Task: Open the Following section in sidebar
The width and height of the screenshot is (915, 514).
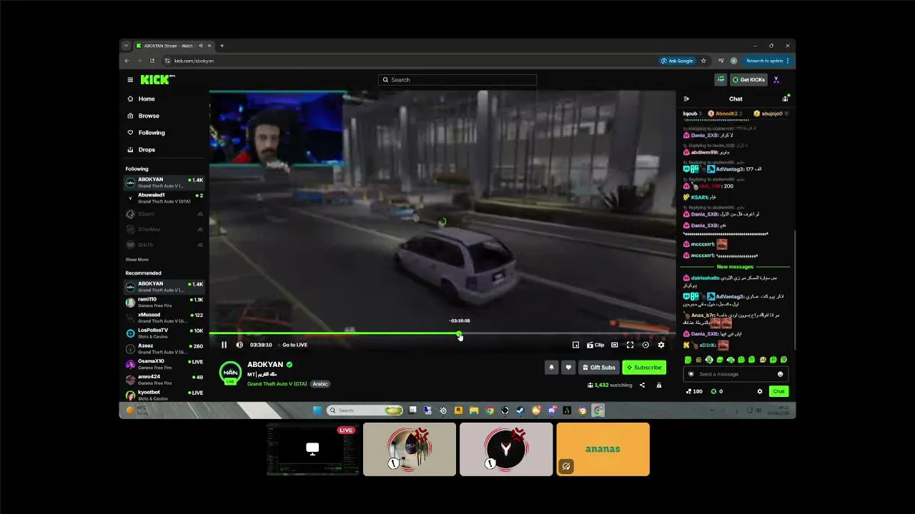Action: tap(152, 133)
